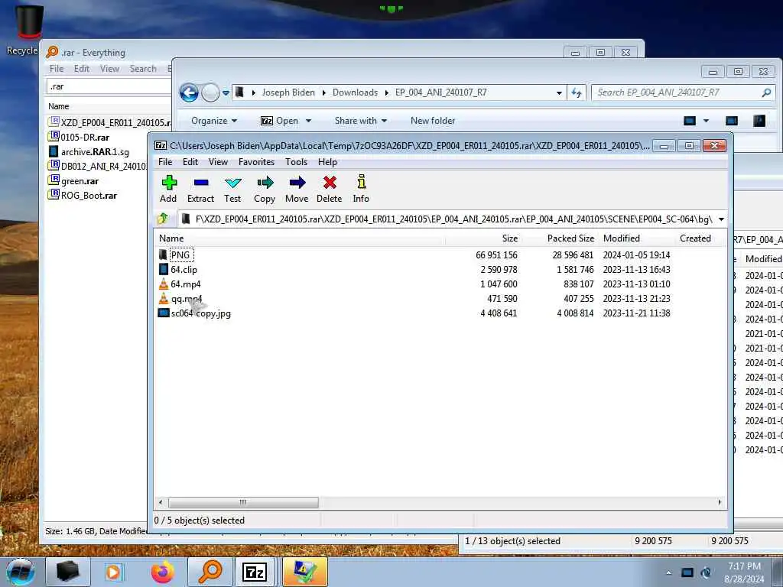Expand the 7-Zip address path dropdown

click(x=722, y=219)
